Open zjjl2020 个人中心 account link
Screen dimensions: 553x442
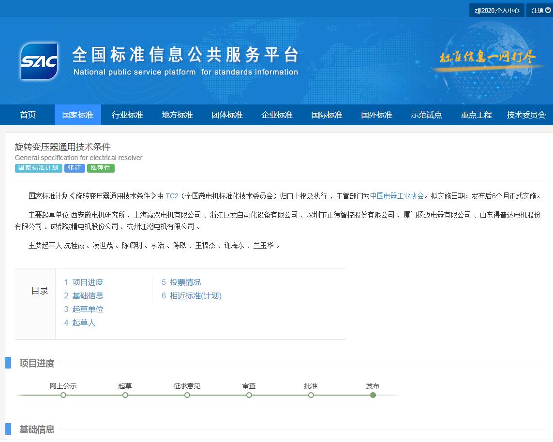[x=497, y=10]
